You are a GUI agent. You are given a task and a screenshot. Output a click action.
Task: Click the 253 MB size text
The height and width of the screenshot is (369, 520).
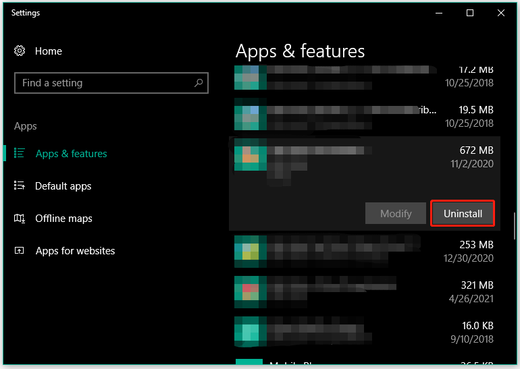[476, 245]
